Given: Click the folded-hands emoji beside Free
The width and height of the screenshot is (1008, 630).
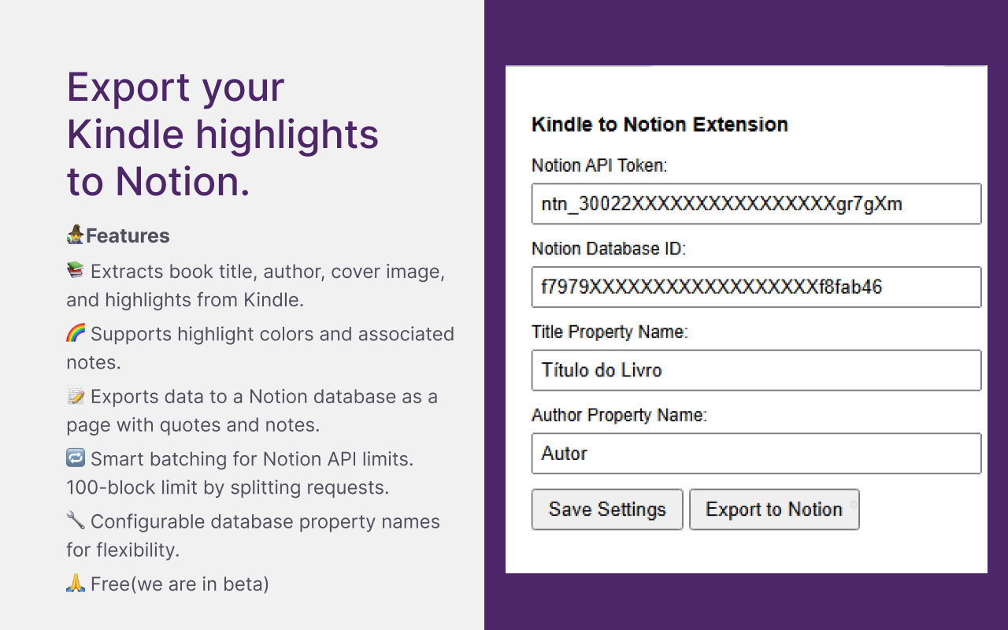Looking at the screenshot, I should tap(75, 584).
